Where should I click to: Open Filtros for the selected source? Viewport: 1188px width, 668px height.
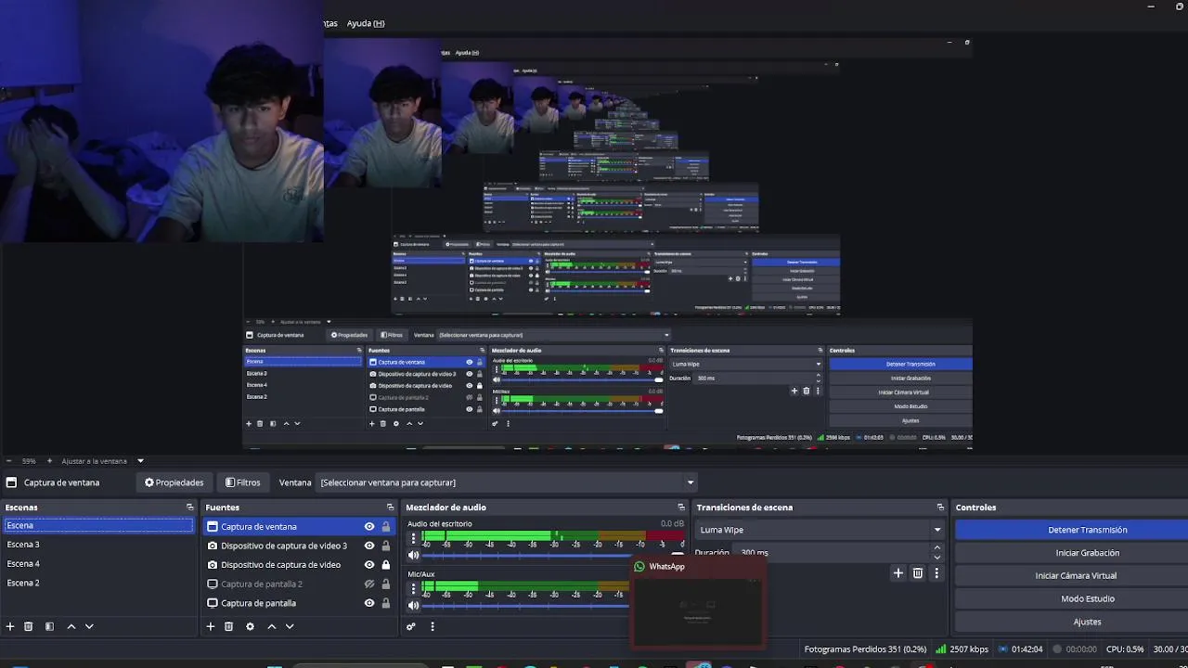click(x=242, y=482)
